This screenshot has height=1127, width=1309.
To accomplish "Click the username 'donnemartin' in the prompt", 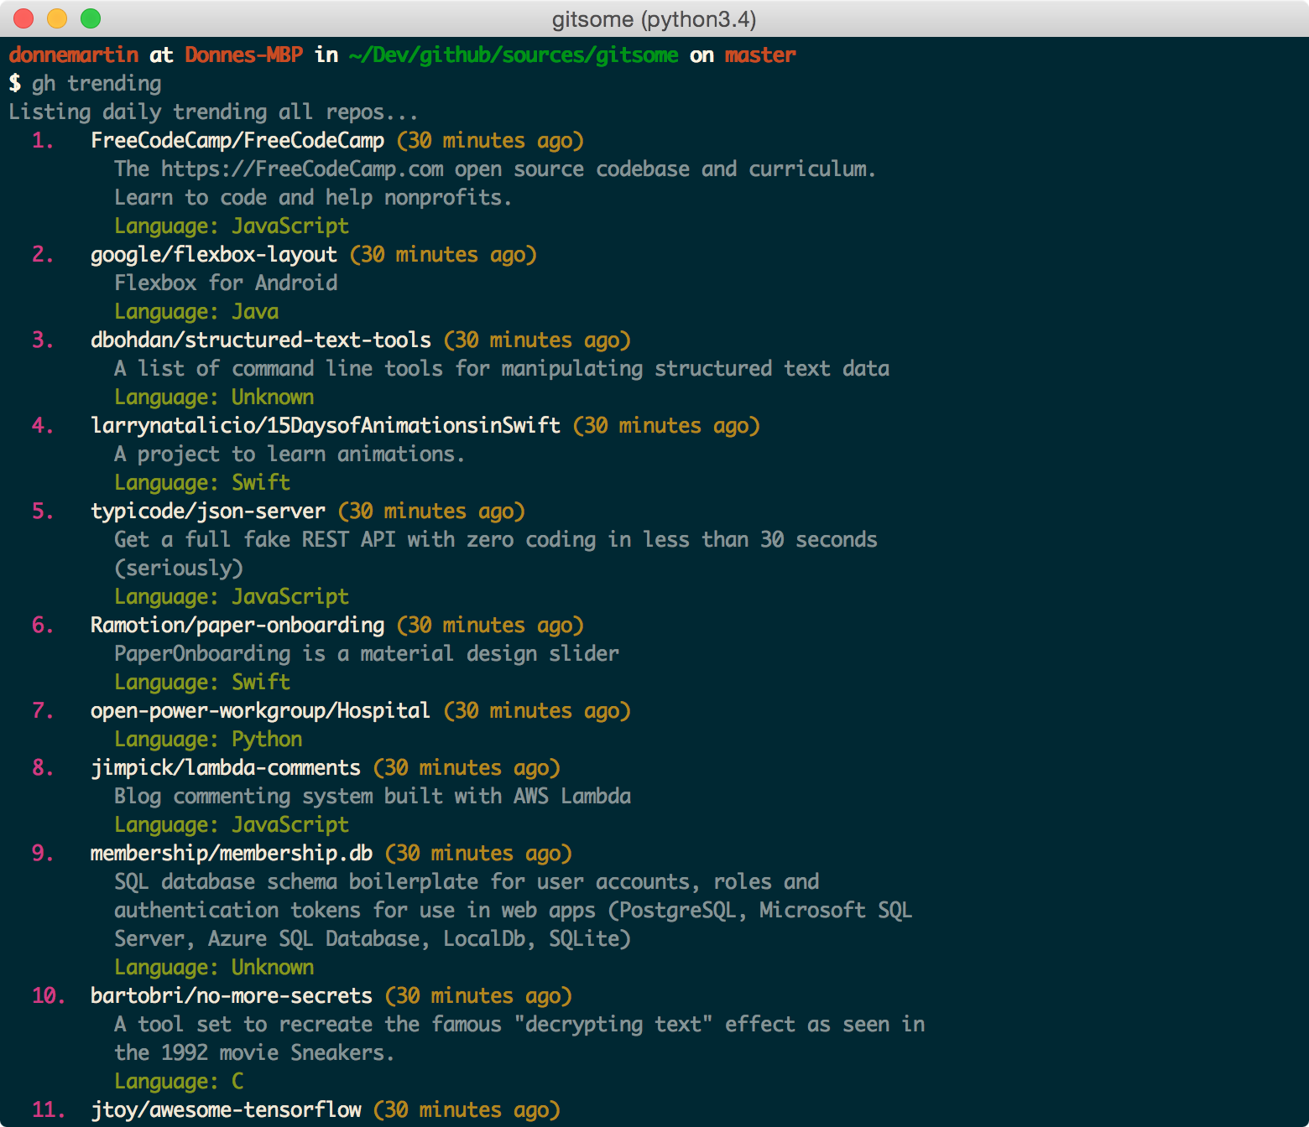I will pos(74,55).
